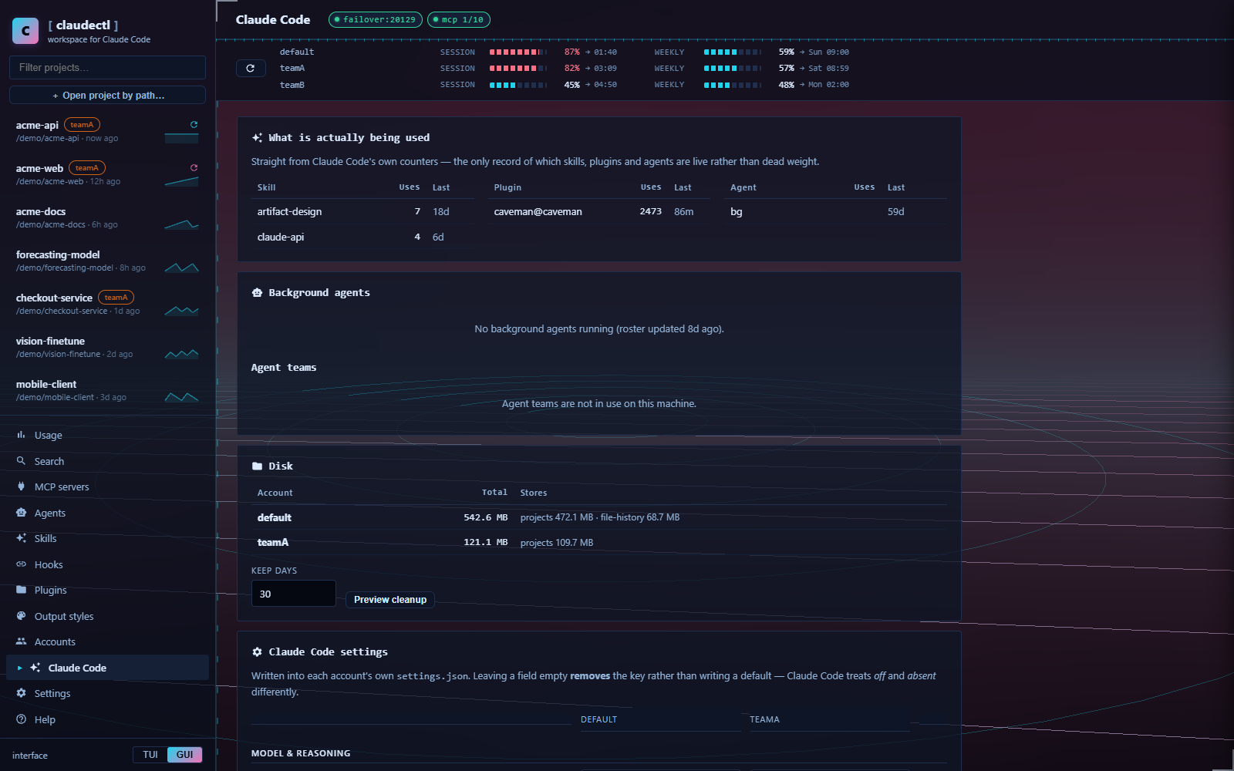This screenshot has height=771, width=1234.
Task: Click the checkout-service activity sparkline
Action: pos(181,311)
